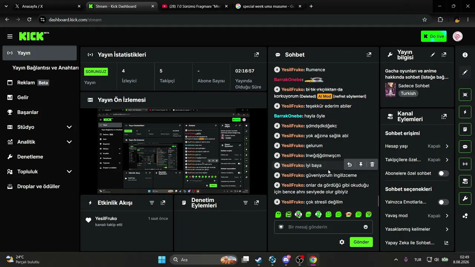This screenshot has width=475, height=267.
Task: Enable the Yalnızca Emotlarla switch
Action: pos(443,202)
